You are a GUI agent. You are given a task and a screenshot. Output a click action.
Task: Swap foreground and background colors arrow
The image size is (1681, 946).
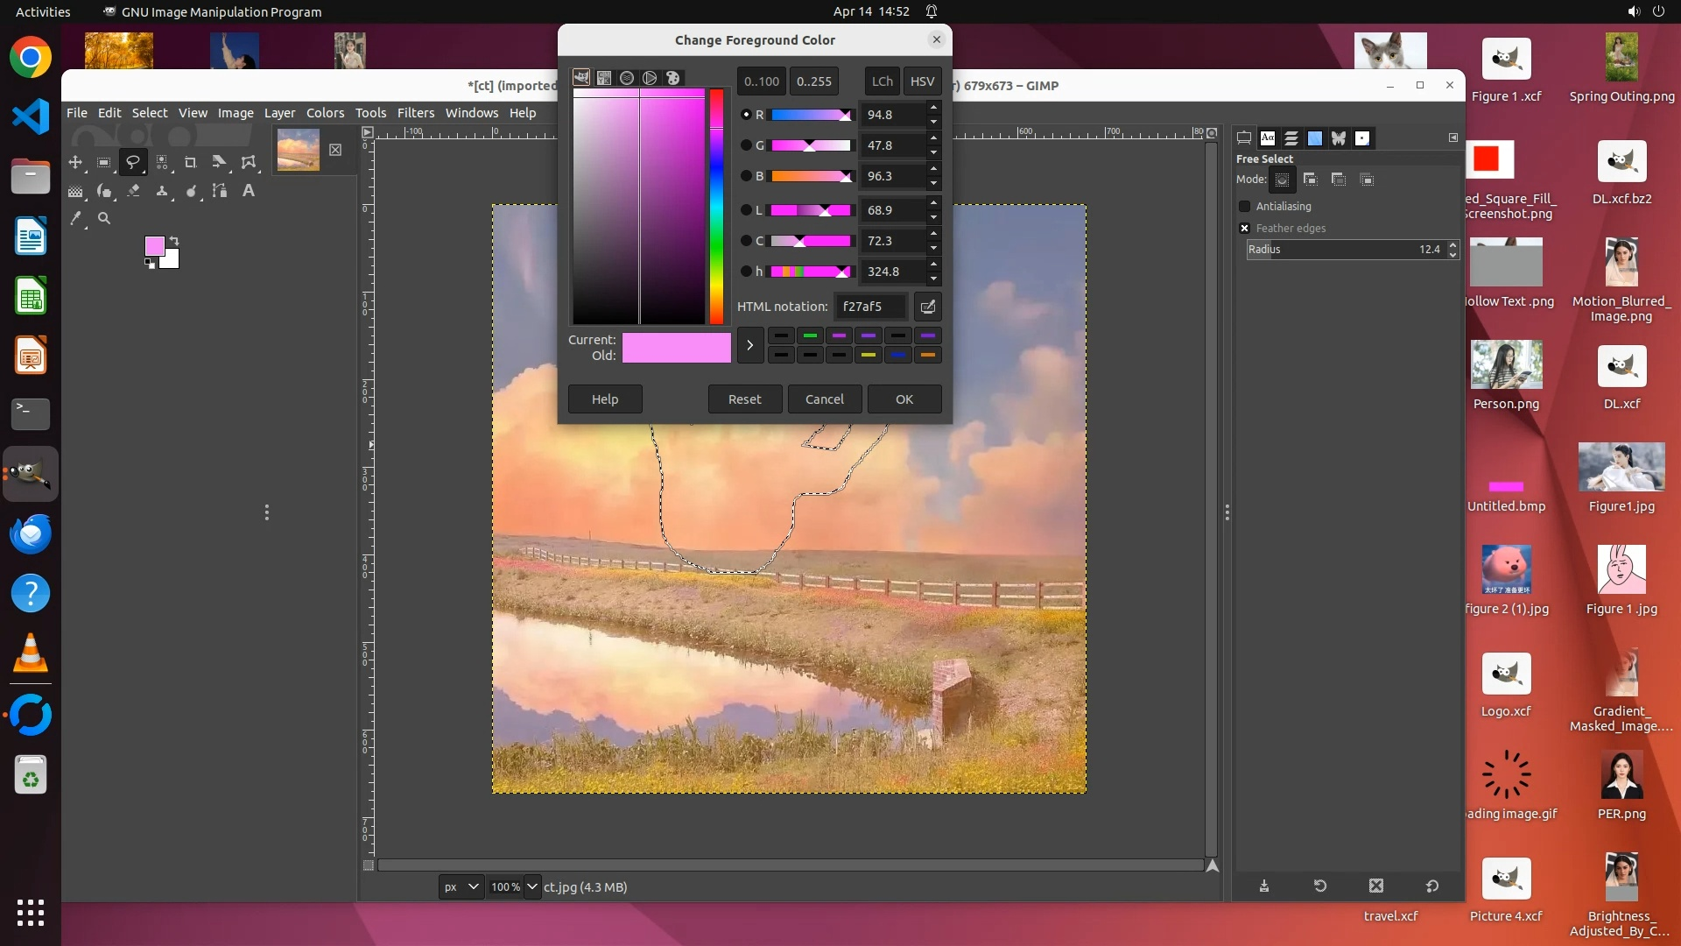[174, 241]
